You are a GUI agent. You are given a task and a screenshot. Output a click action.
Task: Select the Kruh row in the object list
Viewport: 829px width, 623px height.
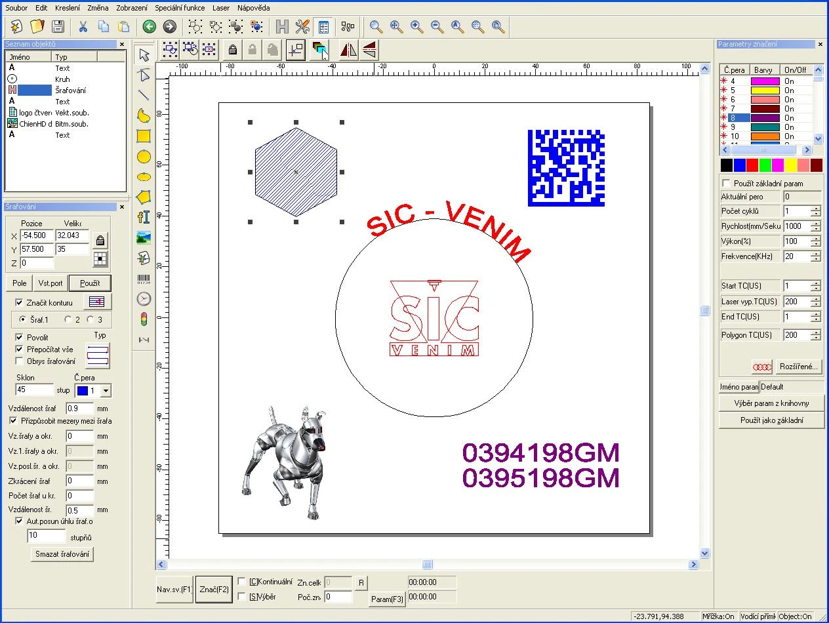point(64,79)
